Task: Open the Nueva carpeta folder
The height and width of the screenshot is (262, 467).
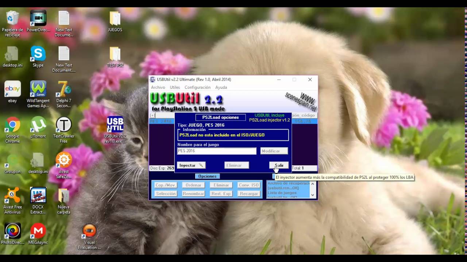Action: pos(64,201)
